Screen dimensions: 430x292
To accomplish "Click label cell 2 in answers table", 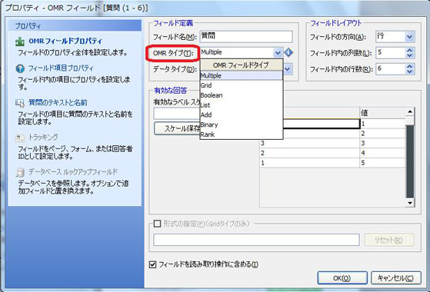I will [309, 153].
